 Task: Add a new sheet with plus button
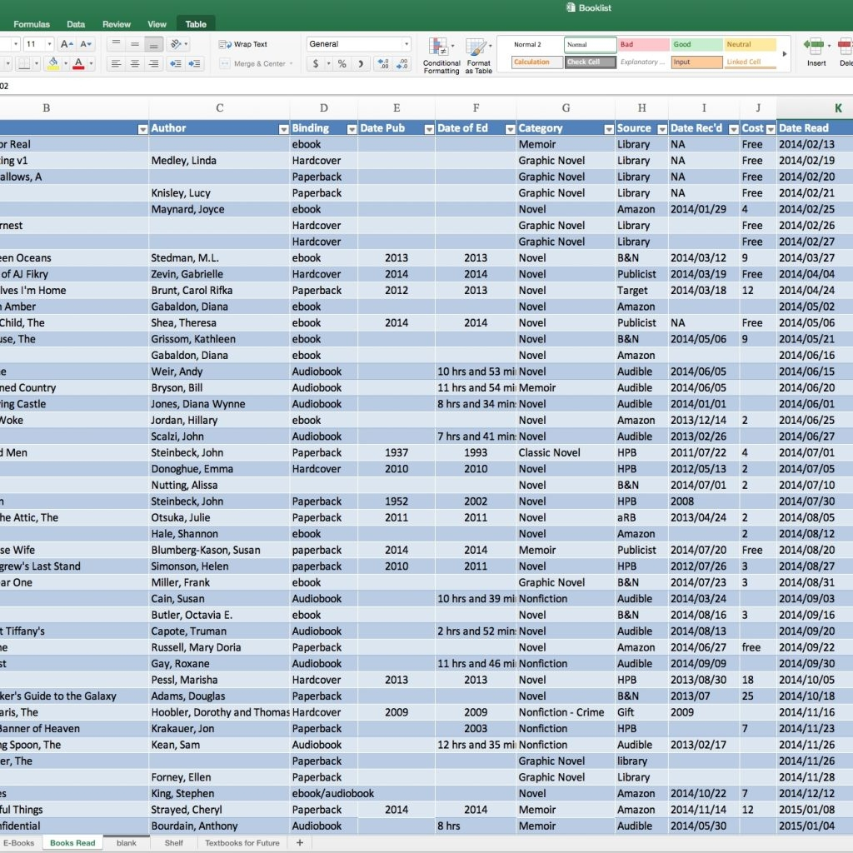(300, 843)
